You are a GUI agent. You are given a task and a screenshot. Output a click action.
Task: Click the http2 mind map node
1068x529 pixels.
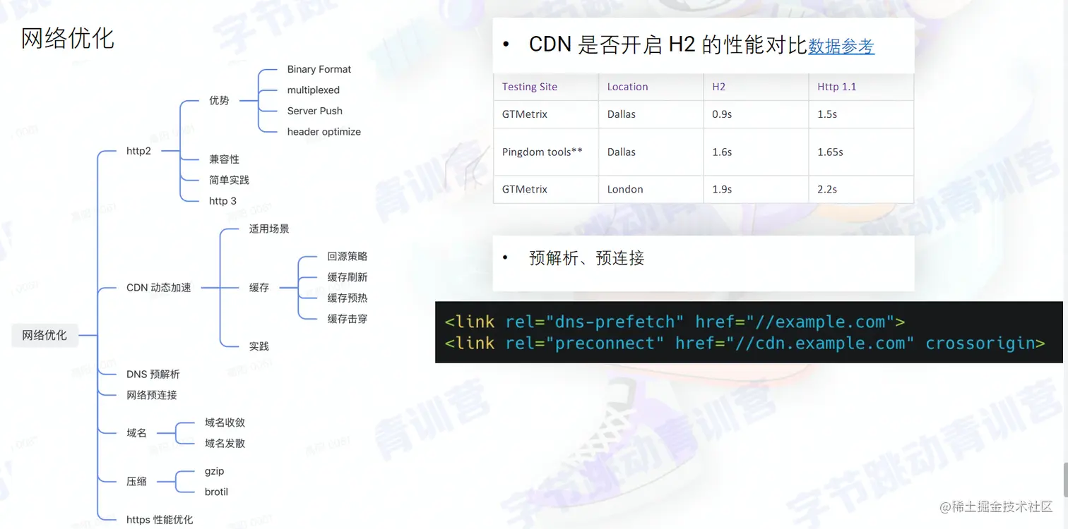click(x=138, y=151)
